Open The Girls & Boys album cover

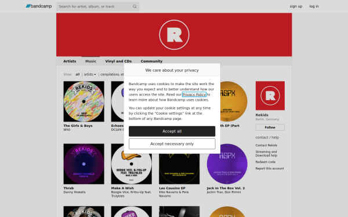[x=84, y=101]
